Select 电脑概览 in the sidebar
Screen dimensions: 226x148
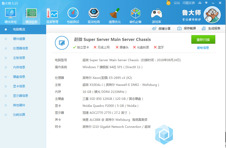(x=23, y=29)
